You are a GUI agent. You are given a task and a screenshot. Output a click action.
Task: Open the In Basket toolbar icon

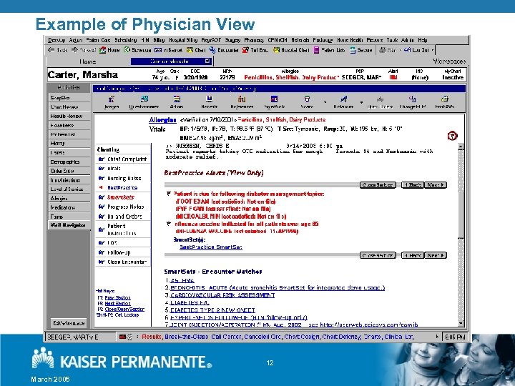pos(158,50)
